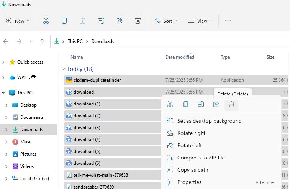Select Compress to ZIP file option
Screen dimensions: 290x189
pyautogui.click(x=201, y=158)
